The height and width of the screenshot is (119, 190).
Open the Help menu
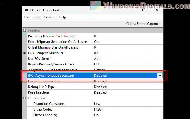pos(62,17)
